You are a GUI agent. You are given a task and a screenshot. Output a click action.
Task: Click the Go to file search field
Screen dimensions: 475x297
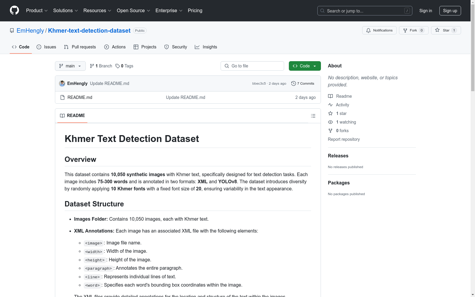tap(252, 66)
